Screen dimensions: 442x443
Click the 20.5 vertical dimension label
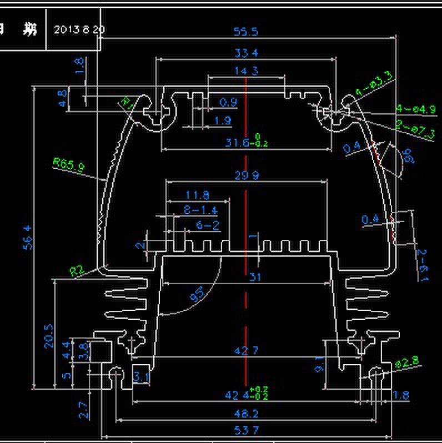tap(49, 336)
